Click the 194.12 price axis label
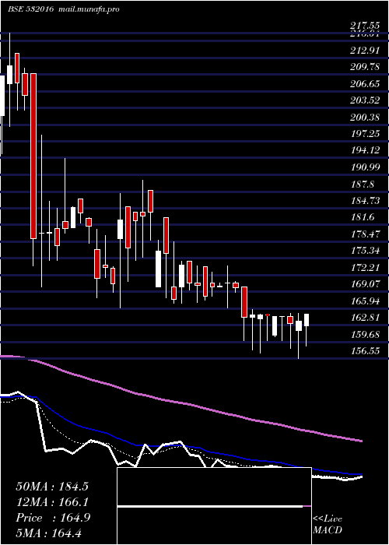389x545 pixels. 364,150
